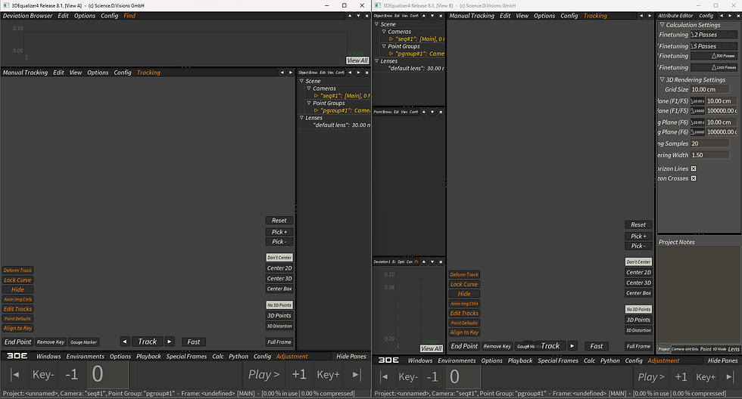Switch to Center Box in View B

638,292
